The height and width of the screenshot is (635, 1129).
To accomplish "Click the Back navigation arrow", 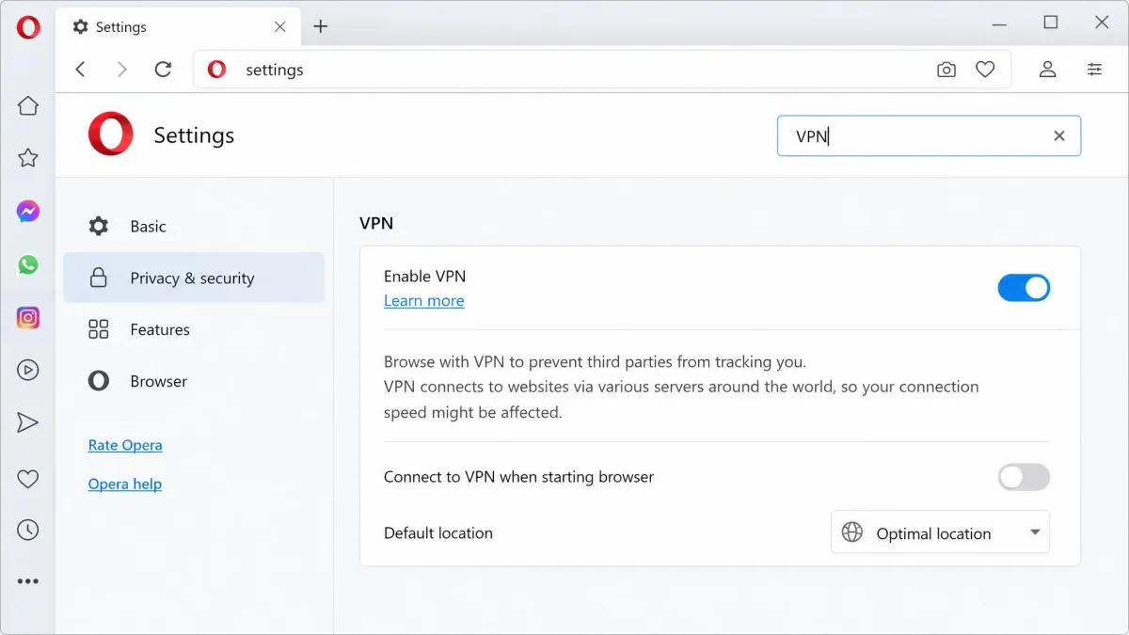I will point(81,70).
